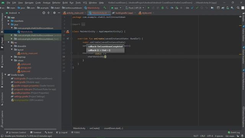Click the project tree horizontal scrollbar

(30, 129)
